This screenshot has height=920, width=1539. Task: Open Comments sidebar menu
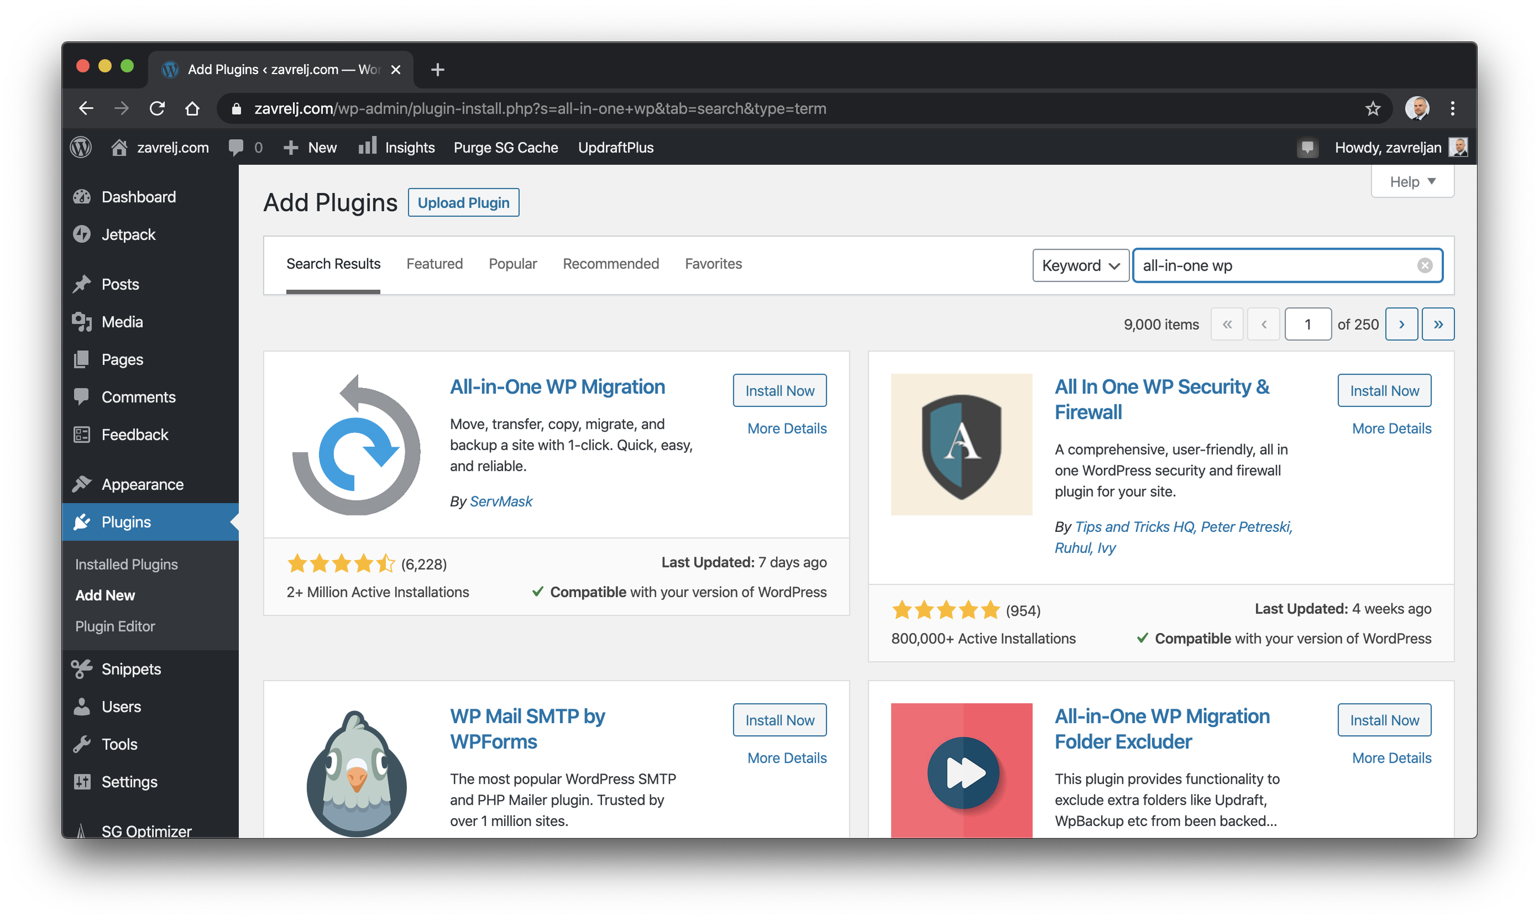pos(150,397)
